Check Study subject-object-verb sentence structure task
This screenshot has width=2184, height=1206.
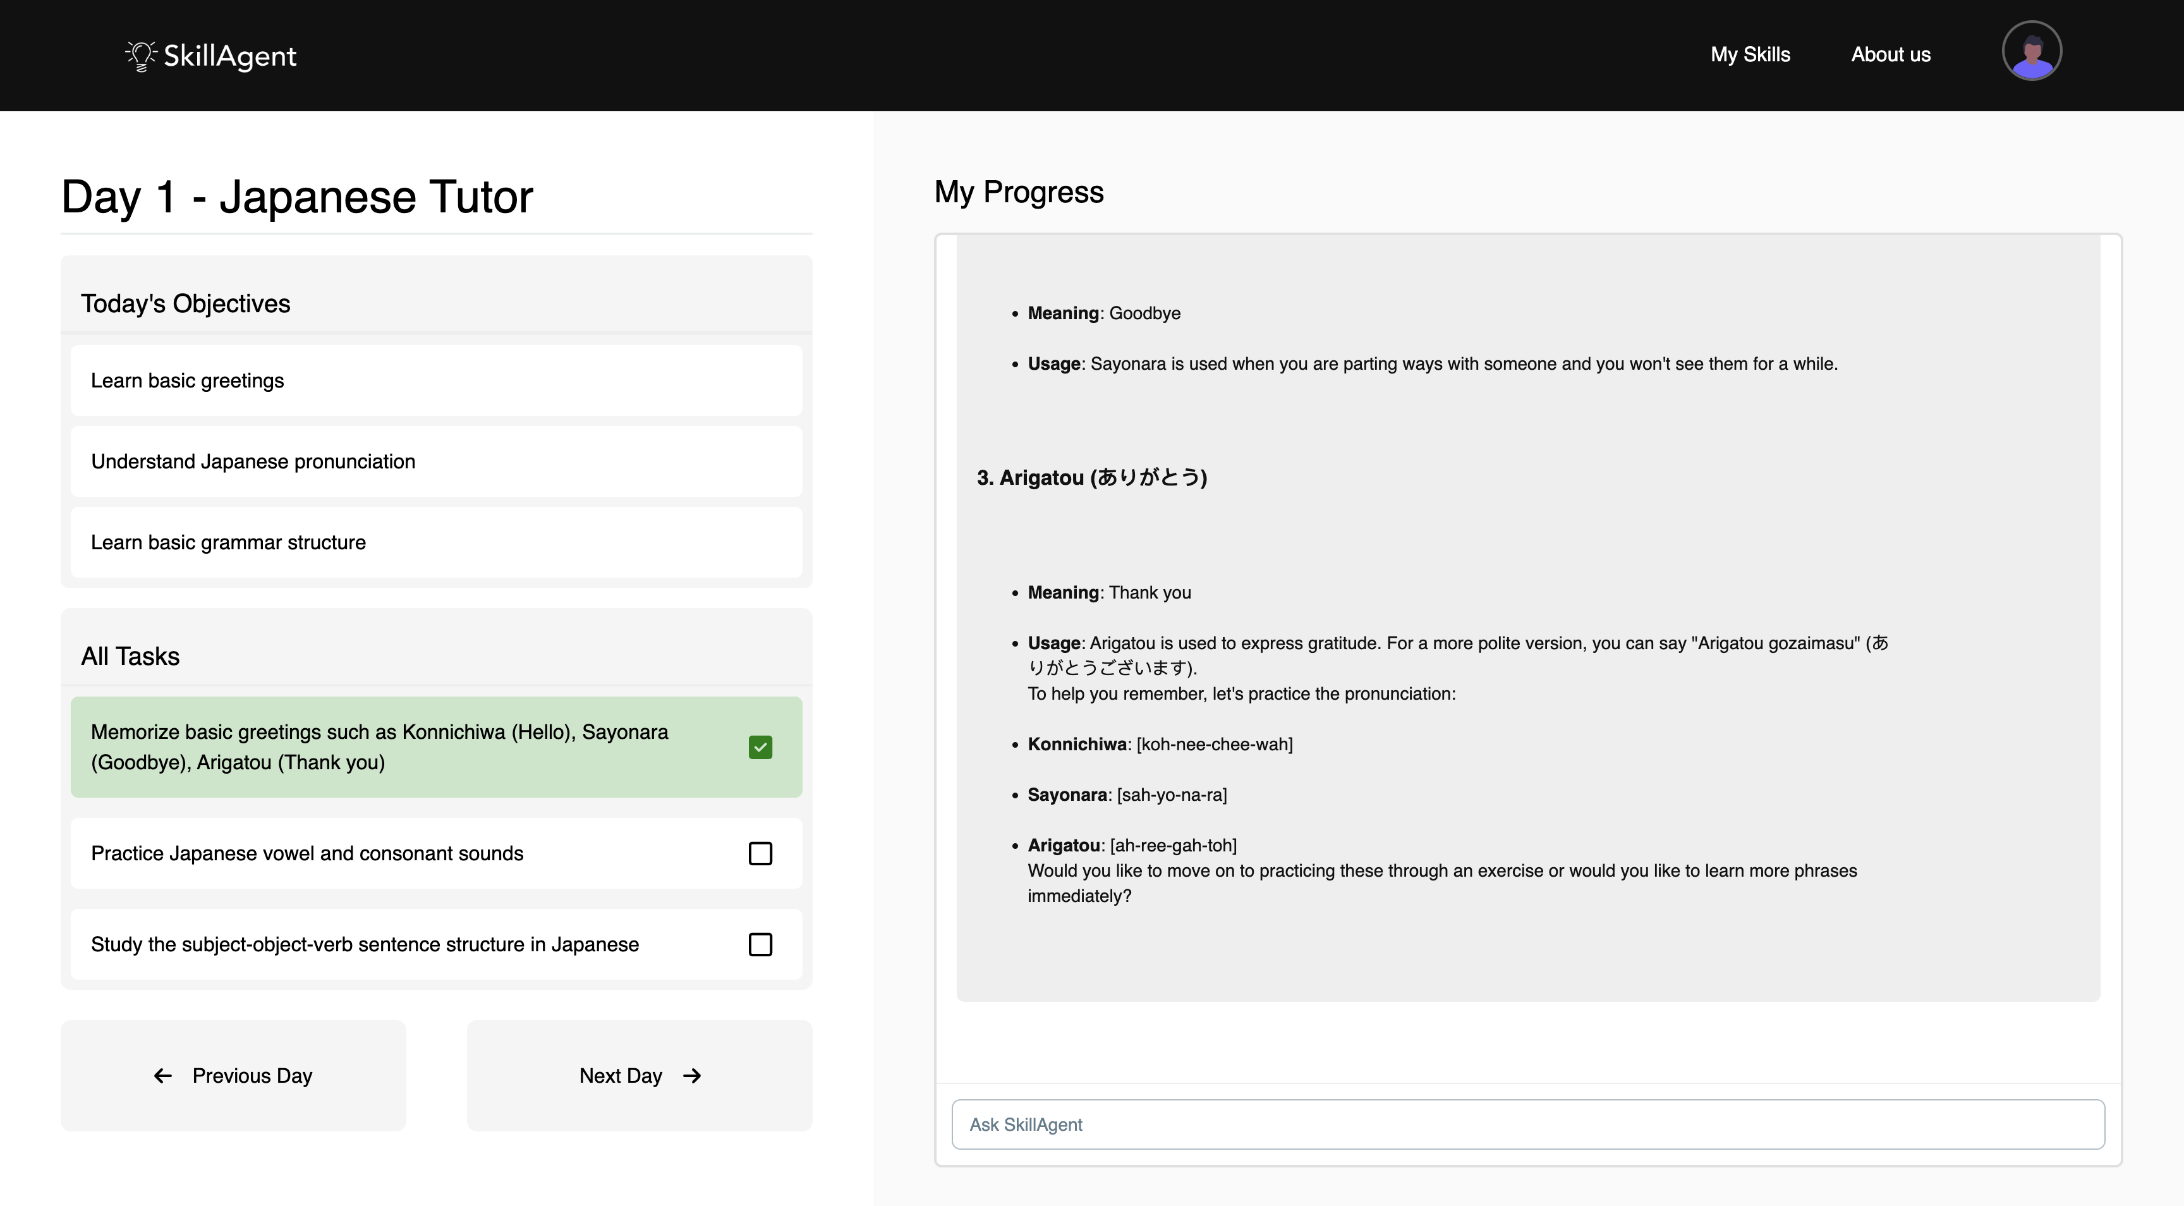pyautogui.click(x=760, y=944)
